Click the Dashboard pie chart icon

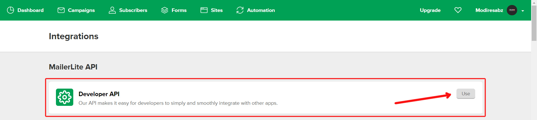point(10,10)
